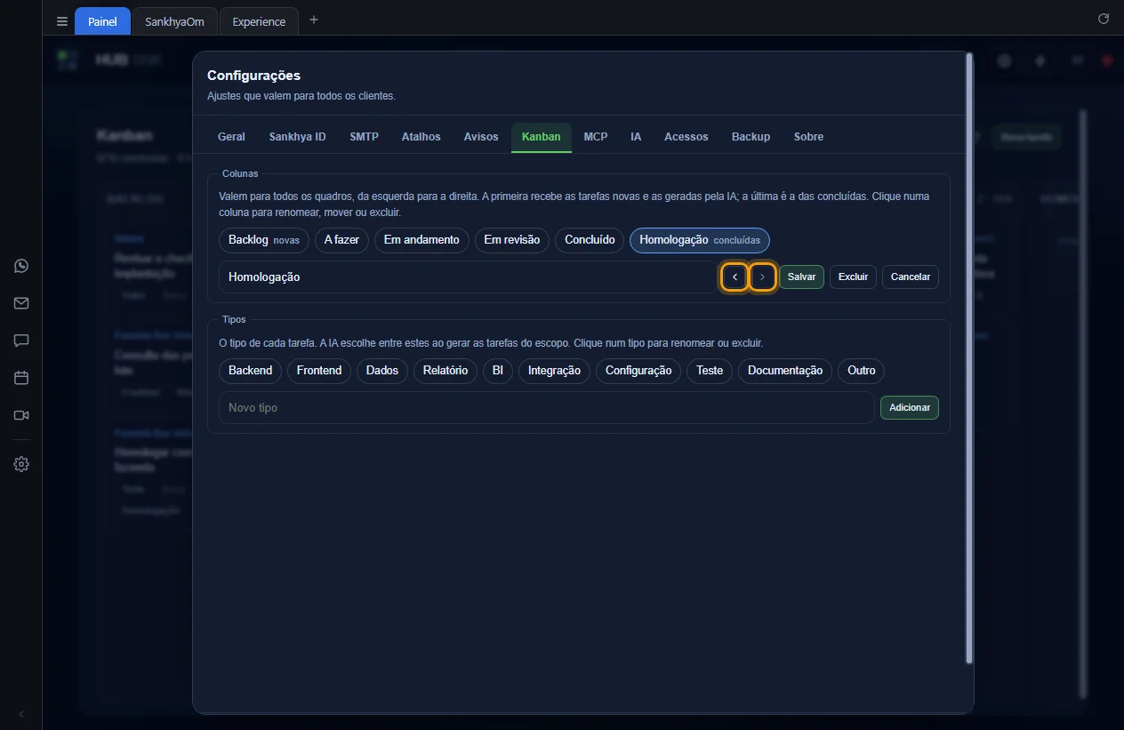Switch to SankhyaOm top tab
This screenshot has height=730, width=1124.
175,21
